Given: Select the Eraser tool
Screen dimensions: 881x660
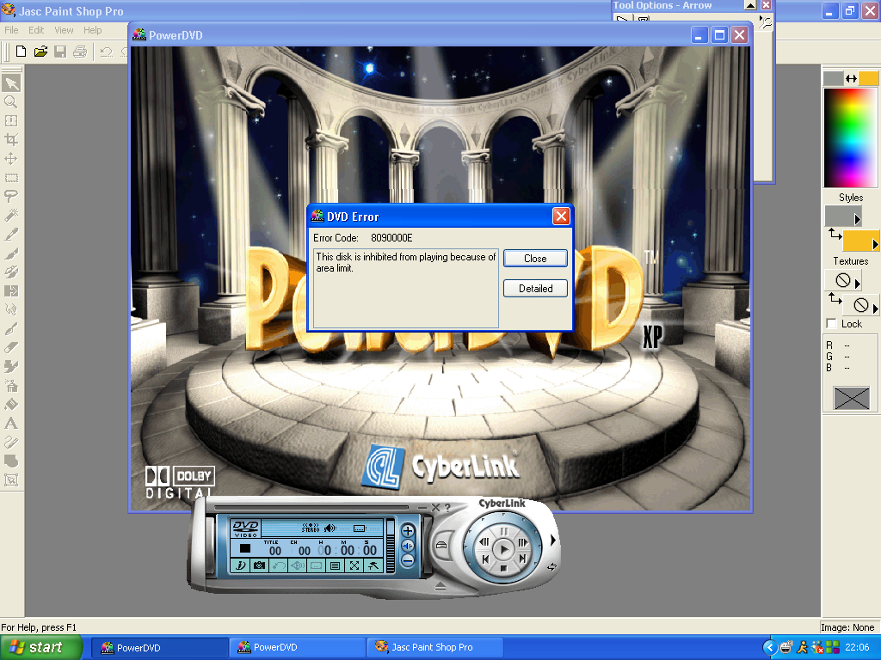Looking at the screenshot, I should 11,348.
